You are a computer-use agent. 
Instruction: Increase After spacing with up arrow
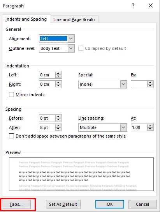click(x=58, y=126)
